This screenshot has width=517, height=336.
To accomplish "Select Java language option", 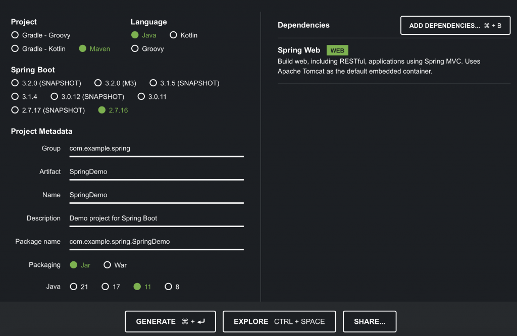I will 143,35.
